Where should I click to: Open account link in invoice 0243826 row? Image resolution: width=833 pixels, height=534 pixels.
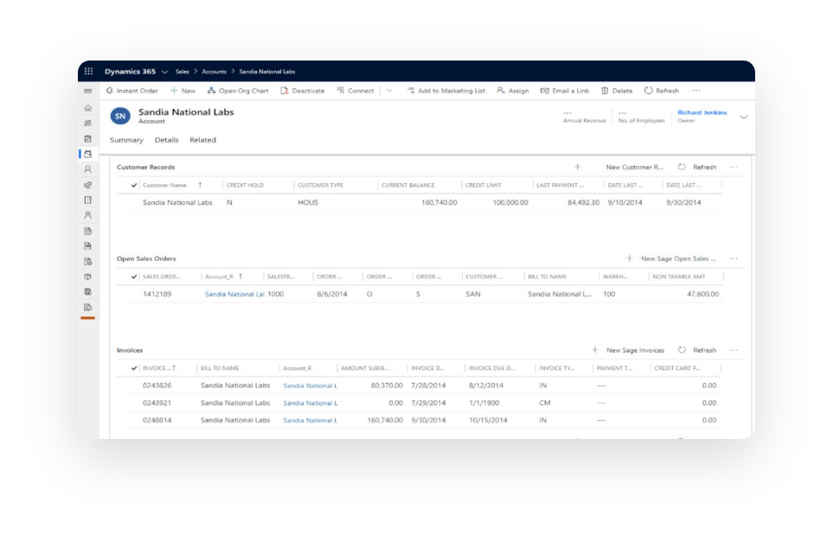(311, 386)
